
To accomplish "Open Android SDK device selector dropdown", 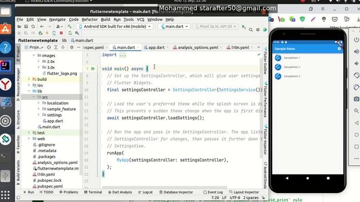I will 115,26.
